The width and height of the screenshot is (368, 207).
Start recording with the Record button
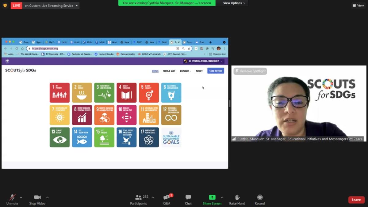260,199
